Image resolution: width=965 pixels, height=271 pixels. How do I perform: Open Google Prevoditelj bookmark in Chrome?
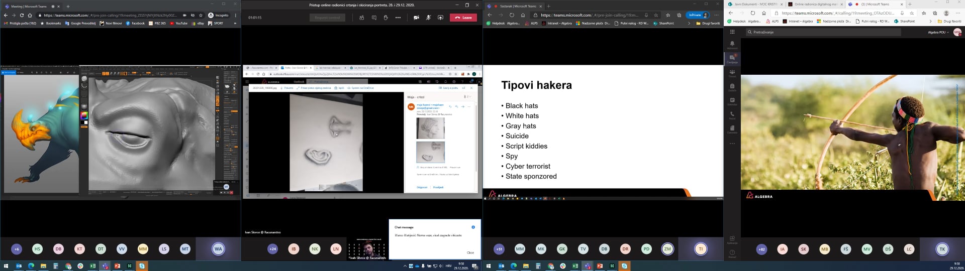coord(80,23)
